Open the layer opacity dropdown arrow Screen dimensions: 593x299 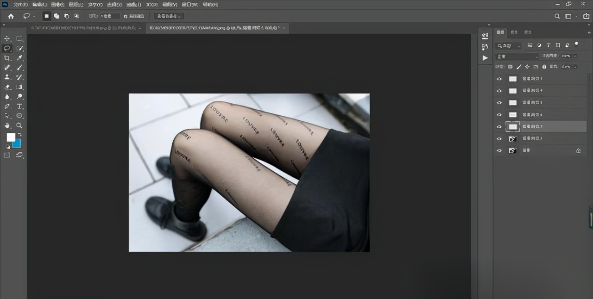coord(575,56)
